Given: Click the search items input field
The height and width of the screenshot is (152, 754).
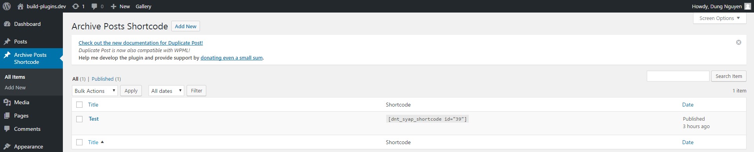Looking at the screenshot, I should 678,76.
